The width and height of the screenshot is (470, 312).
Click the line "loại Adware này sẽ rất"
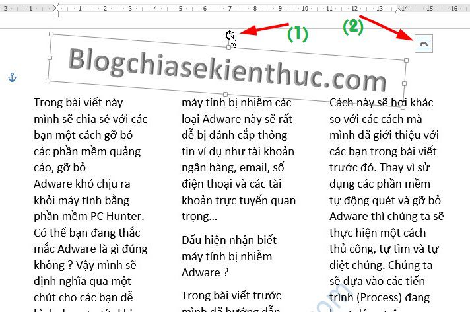click(x=237, y=119)
